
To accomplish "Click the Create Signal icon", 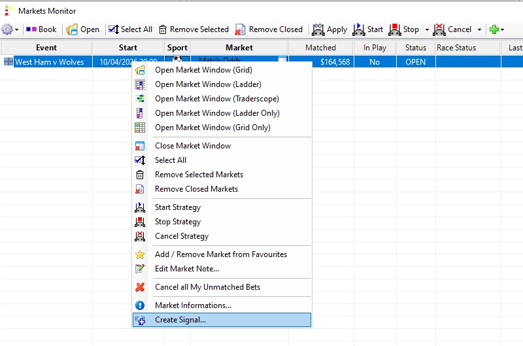I will pos(140,320).
